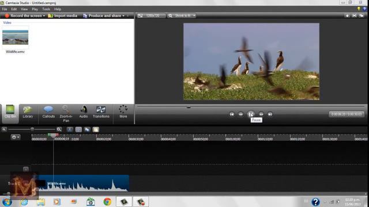Screen dimensions: 369x207
Task: Open the Edit menu
Action: pyautogui.click(x=14, y=9)
